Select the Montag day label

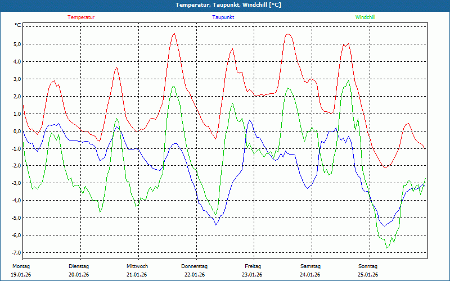pos(20,266)
